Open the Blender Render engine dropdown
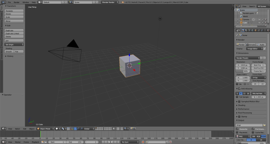The height and width of the screenshot is (144, 270). [110, 2]
